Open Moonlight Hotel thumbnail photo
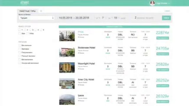The height and width of the screenshot is (106, 189). point(67,67)
